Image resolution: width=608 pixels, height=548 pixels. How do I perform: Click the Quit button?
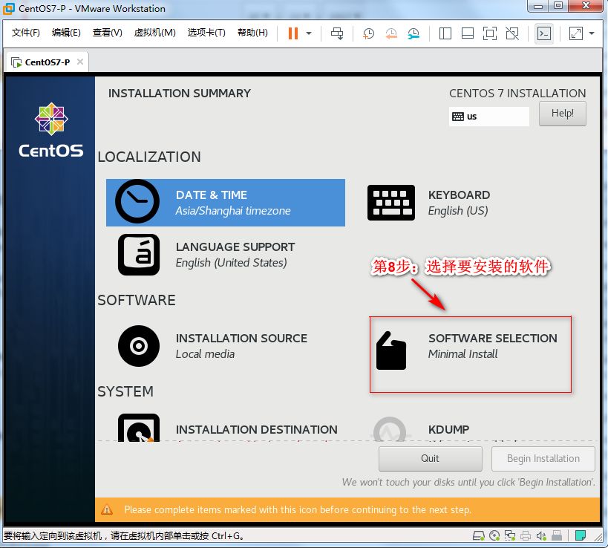tap(430, 458)
